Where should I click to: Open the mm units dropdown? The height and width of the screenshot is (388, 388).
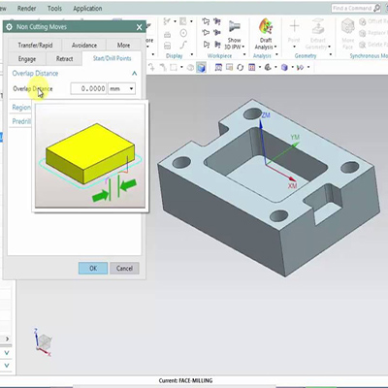tap(122, 88)
